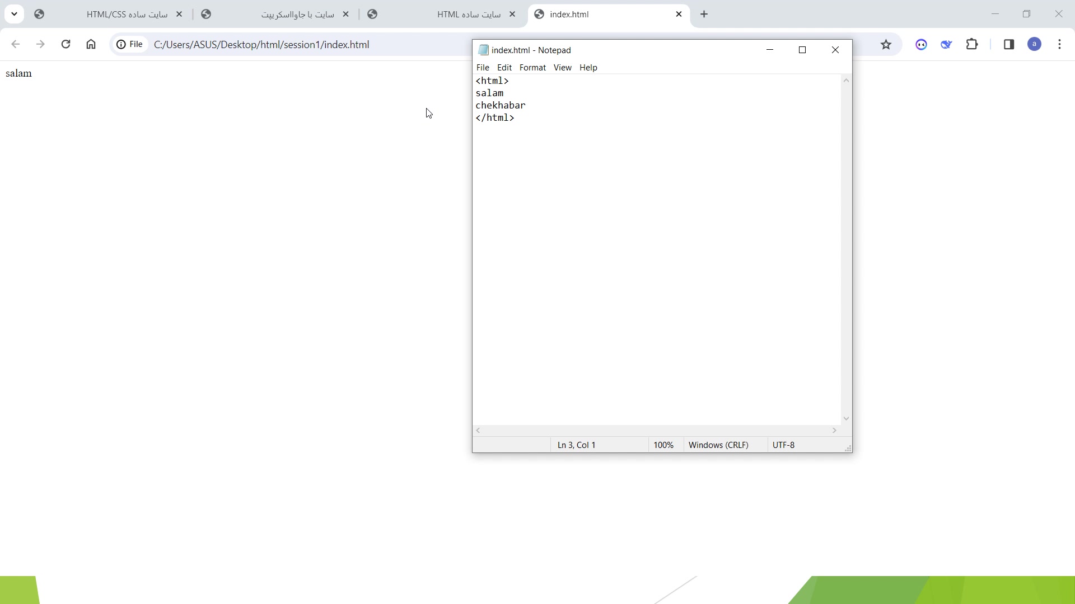
Task: Toggle the browser side panel icon
Action: tap(1009, 44)
